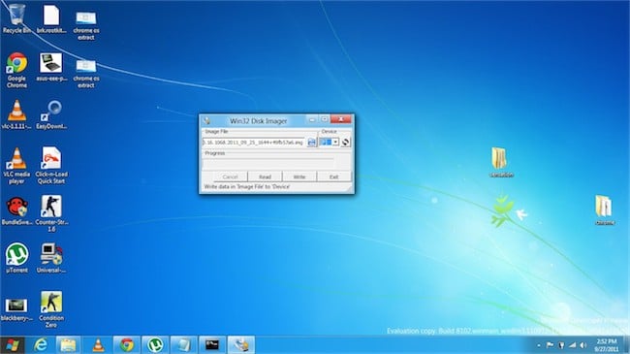Click the network signal bars tray icon
The height and width of the screenshot is (354, 630).
(x=572, y=345)
